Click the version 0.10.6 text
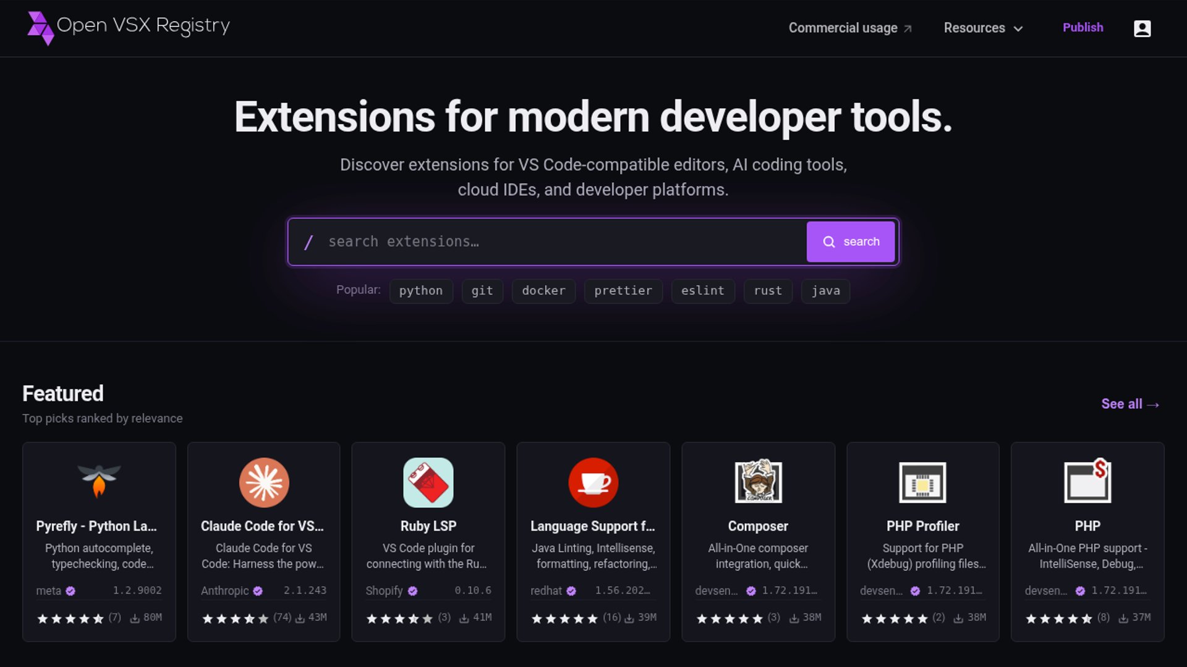 click(x=473, y=590)
